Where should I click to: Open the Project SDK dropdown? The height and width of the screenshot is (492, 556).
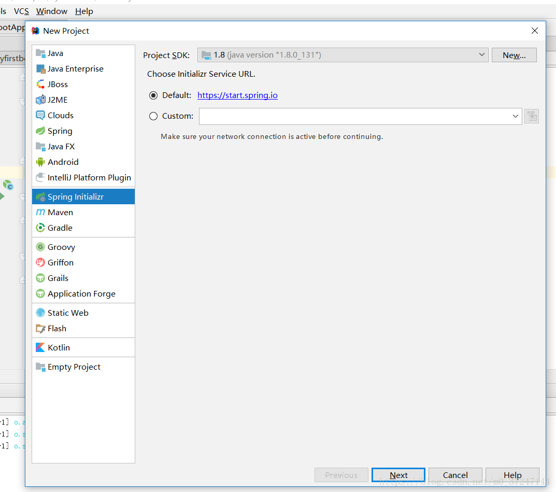(343, 55)
